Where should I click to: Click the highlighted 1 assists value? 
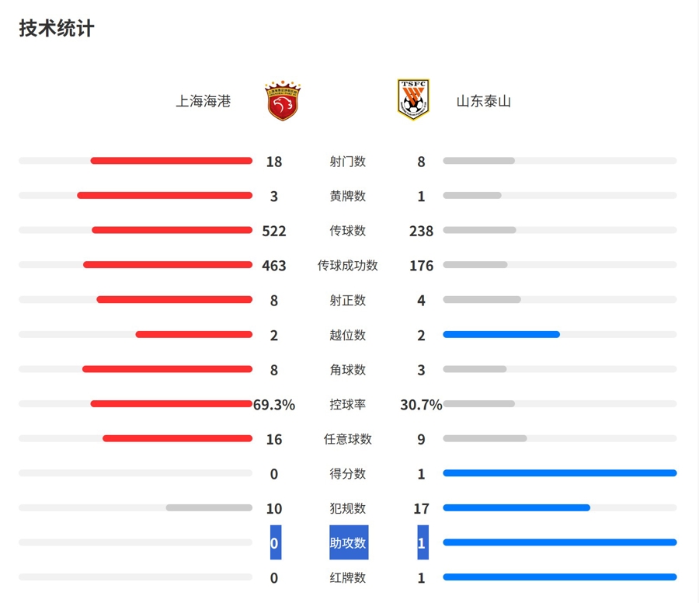[x=423, y=542]
